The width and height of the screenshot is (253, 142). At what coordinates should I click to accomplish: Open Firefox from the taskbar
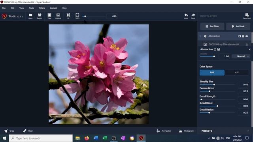87,138
